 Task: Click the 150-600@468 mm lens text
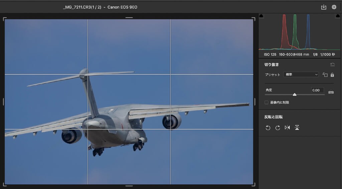[x=294, y=54]
